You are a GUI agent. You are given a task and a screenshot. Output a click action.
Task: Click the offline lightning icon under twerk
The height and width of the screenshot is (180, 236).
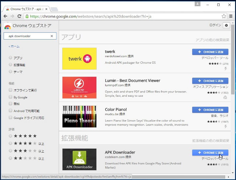coord(226,69)
